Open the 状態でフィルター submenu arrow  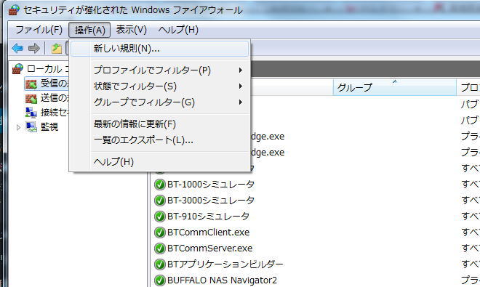241,86
